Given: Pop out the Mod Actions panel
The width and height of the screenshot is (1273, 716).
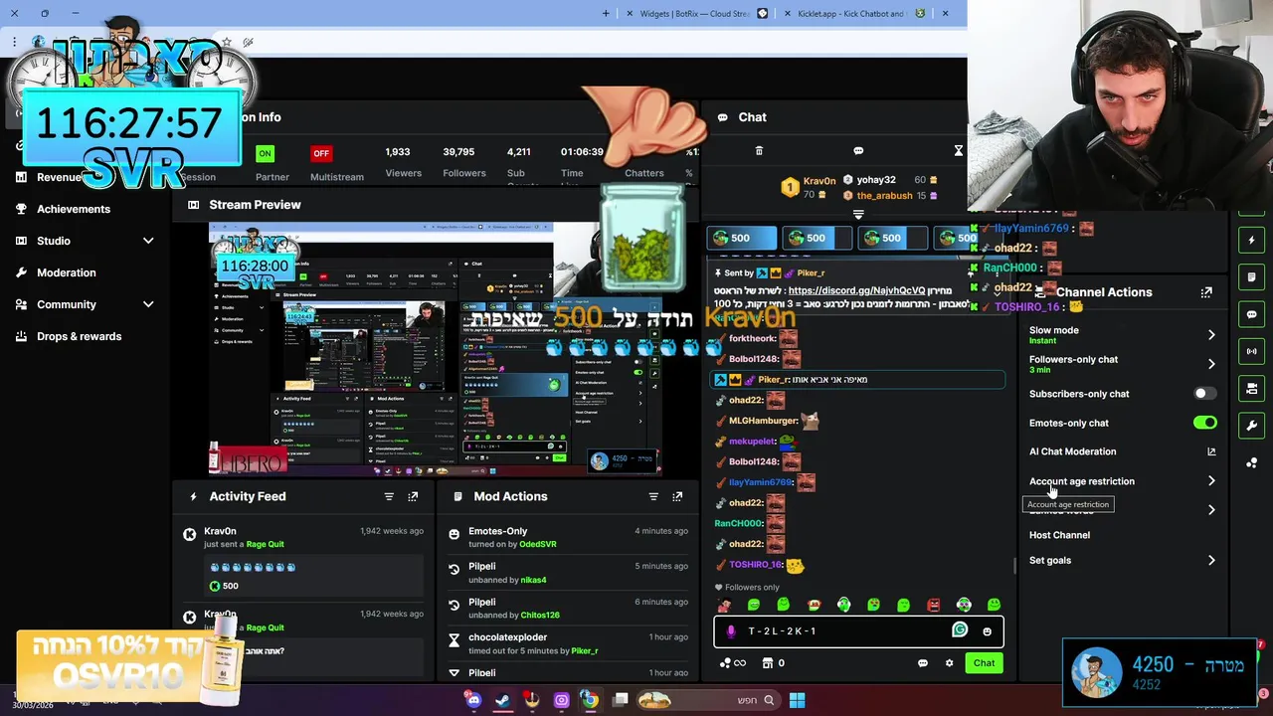Looking at the screenshot, I should (677, 496).
